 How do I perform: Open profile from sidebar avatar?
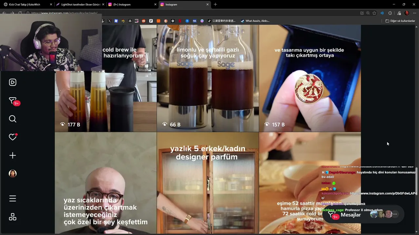pyautogui.click(x=12, y=174)
